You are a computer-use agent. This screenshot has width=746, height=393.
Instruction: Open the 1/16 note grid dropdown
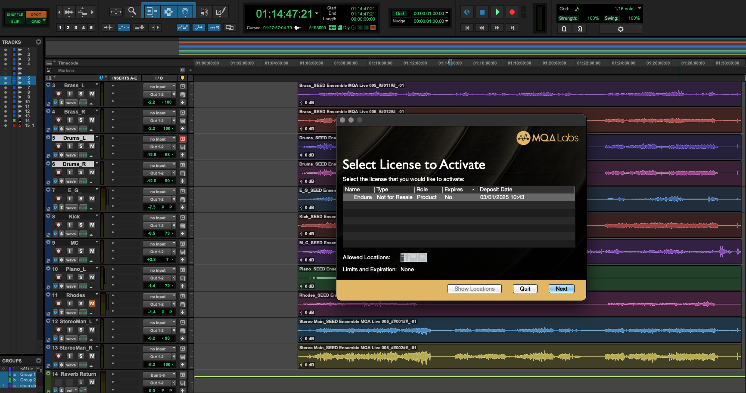tap(640, 9)
